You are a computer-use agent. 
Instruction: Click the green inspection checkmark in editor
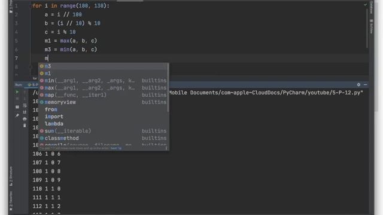coord(365,5)
